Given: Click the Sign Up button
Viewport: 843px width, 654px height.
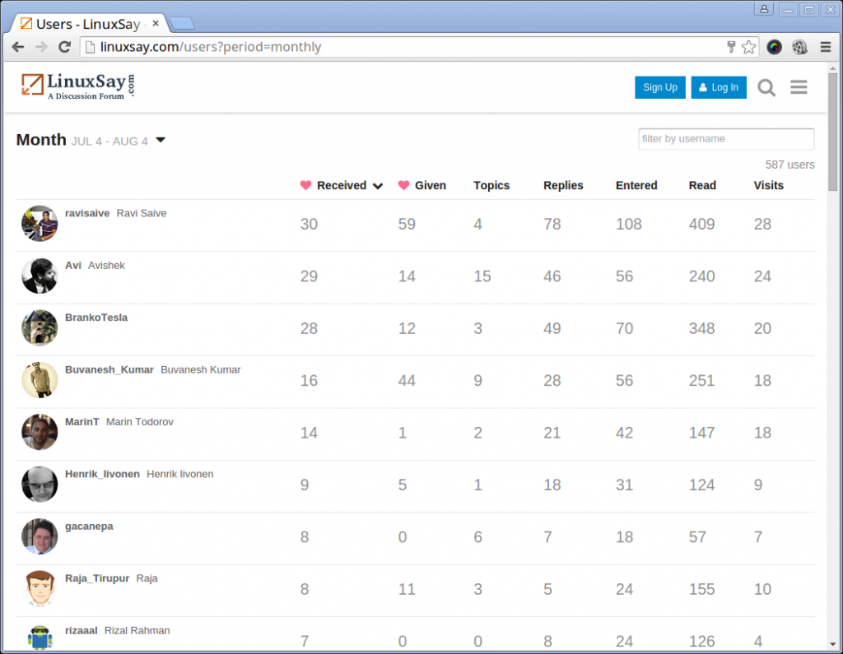Looking at the screenshot, I should pos(659,88).
